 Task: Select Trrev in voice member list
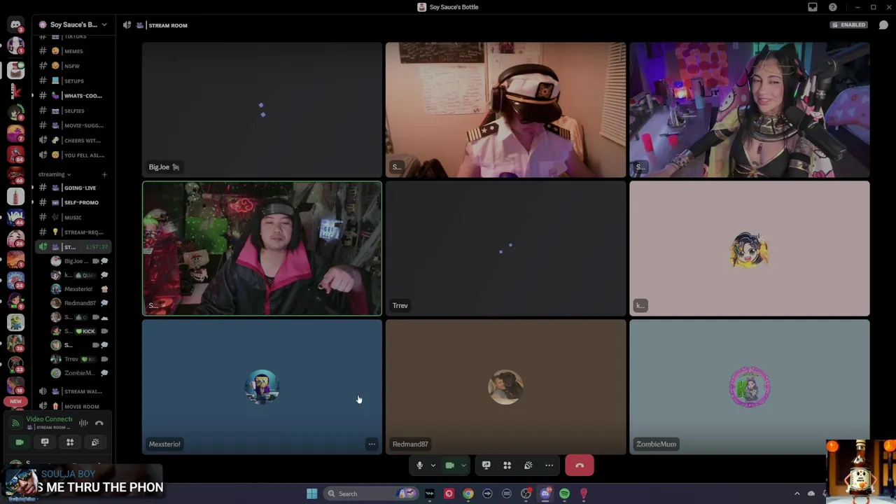[79, 359]
